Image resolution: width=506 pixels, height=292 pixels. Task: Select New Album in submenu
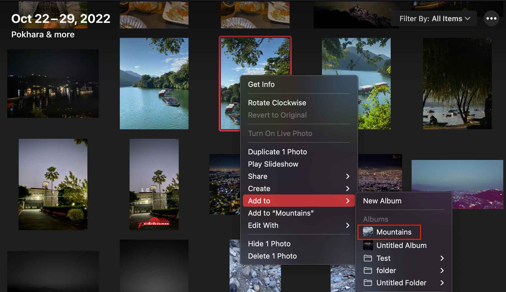coord(404,201)
